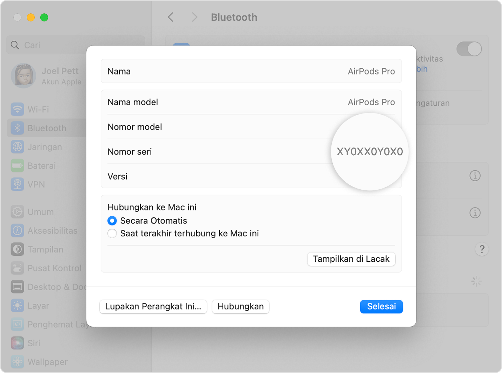The image size is (502, 373).
Task: Select Saat terakhir terhubung ke Mac ini
Action: pyautogui.click(x=112, y=234)
